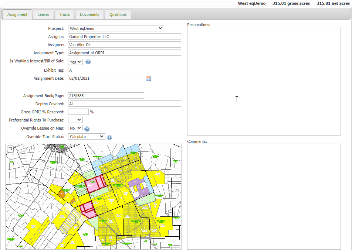Click help icon next to Override Tract Status
The height and width of the screenshot is (250, 352).
(x=109, y=137)
